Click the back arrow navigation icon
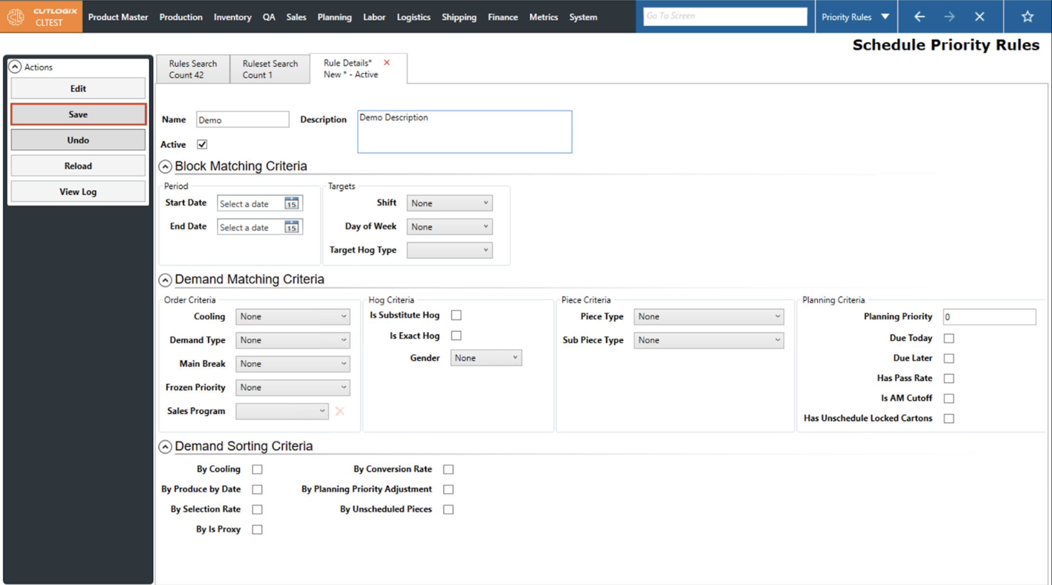This screenshot has height=585, width=1052. (x=919, y=17)
